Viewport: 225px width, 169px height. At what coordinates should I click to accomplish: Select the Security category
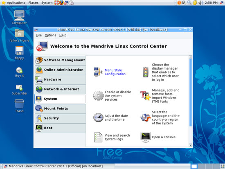point(61,118)
